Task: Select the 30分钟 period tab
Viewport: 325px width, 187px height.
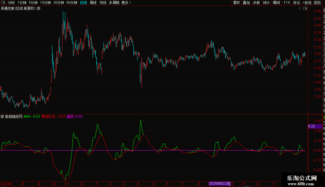Action: coord(58,3)
